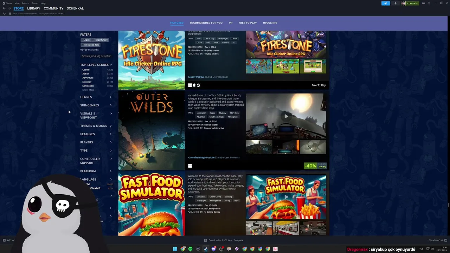Open the Games menu
Viewport: 450px width, 253px height.
coord(35,3)
